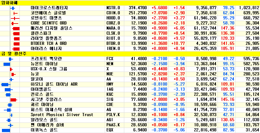
Task: Click price 374.4700 for MSTR.O
Action: click(138, 8)
